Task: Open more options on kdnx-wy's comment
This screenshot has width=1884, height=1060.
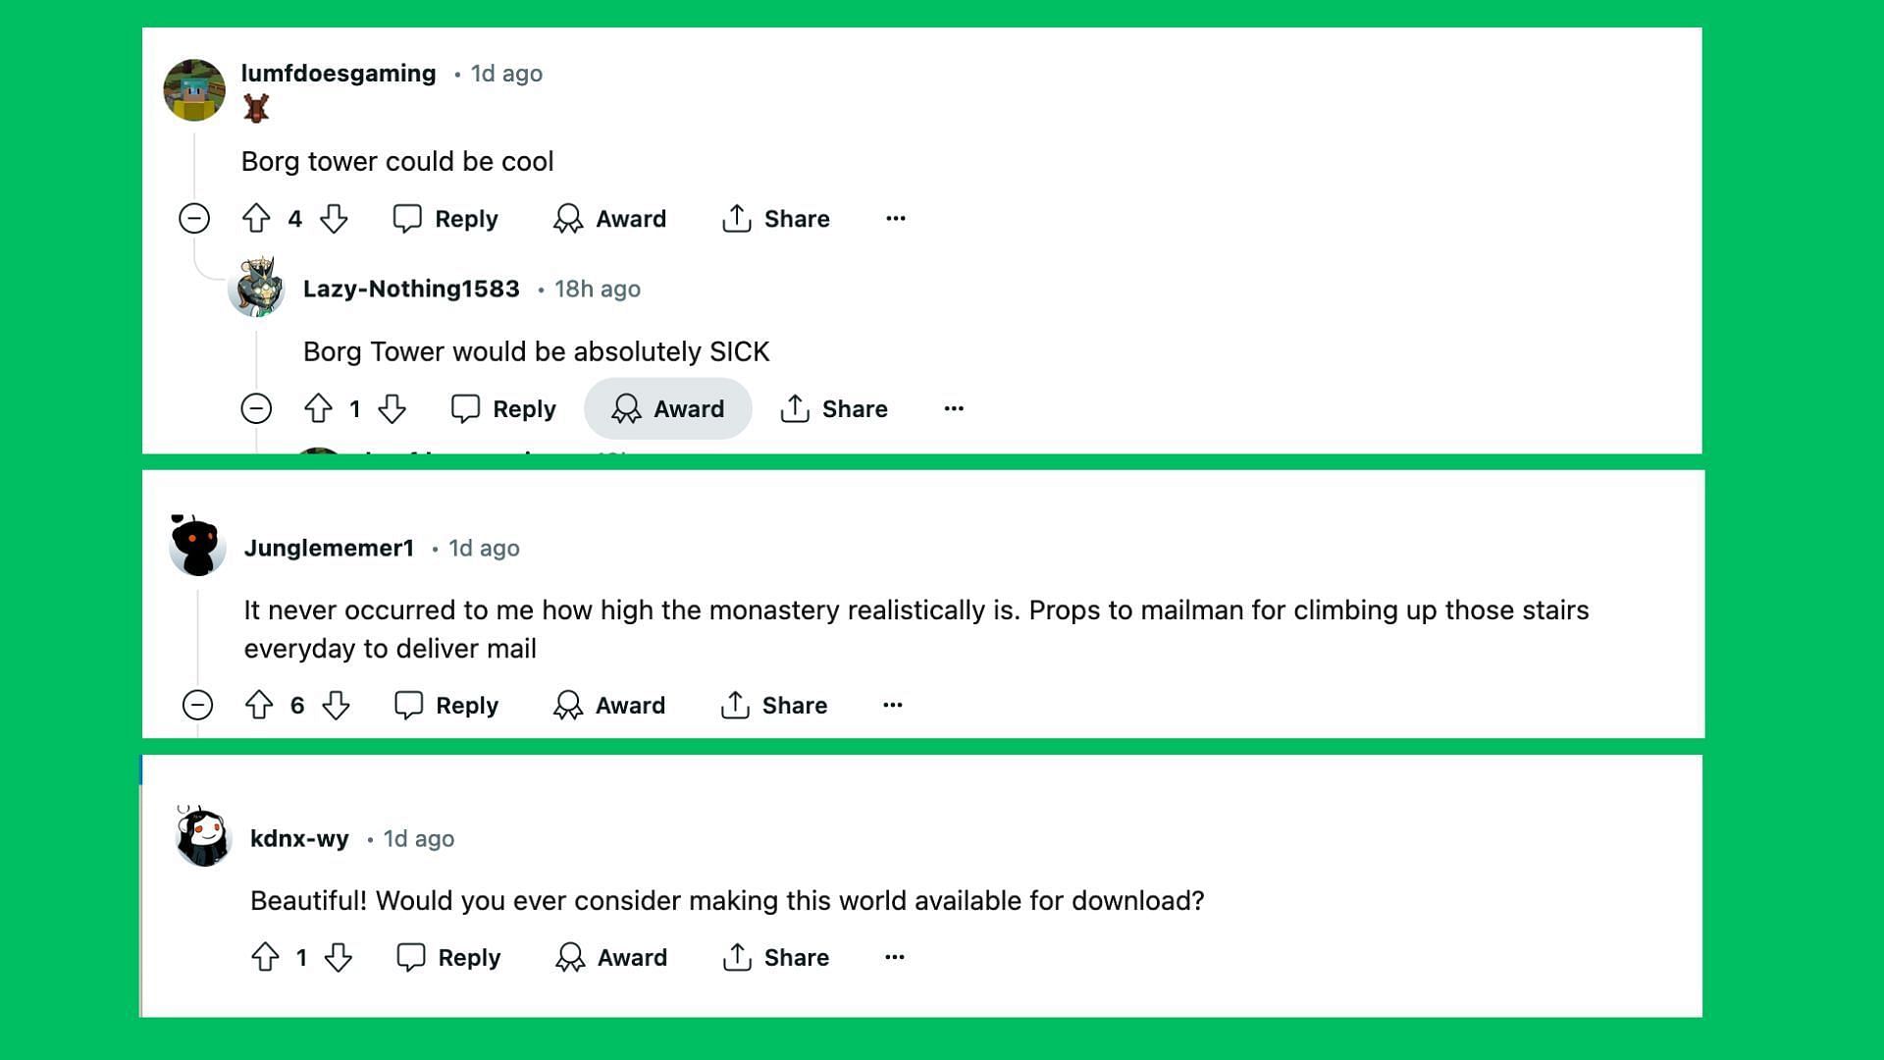Action: (x=894, y=957)
